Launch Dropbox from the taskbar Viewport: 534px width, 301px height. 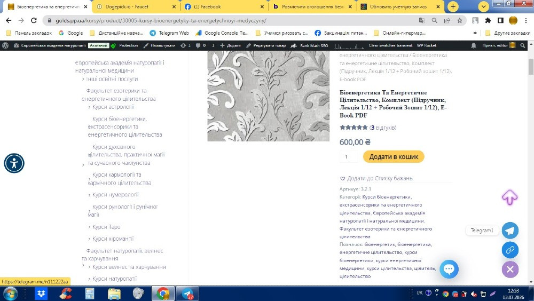pos(41,293)
